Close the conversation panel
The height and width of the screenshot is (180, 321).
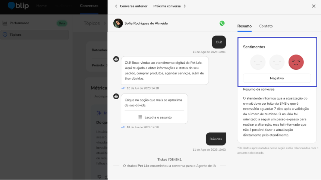click(313, 6)
